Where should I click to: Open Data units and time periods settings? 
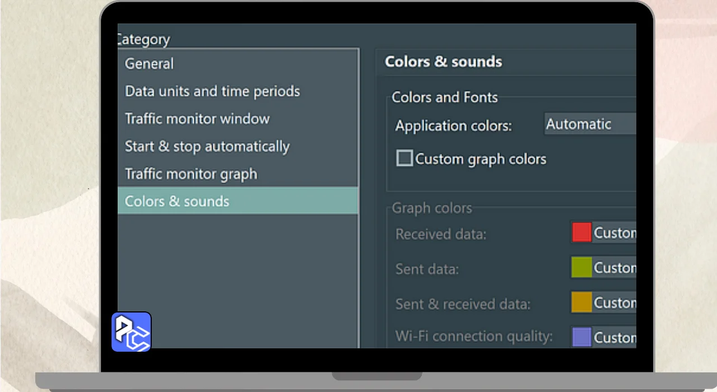click(x=212, y=91)
